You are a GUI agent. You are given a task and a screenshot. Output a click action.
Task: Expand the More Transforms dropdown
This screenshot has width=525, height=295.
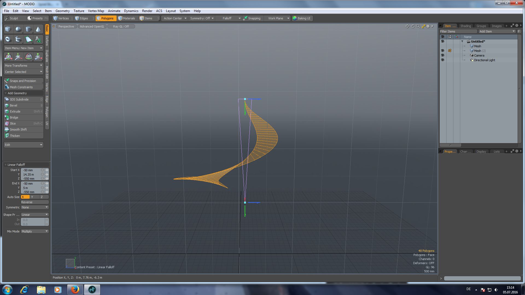point(24,66)
